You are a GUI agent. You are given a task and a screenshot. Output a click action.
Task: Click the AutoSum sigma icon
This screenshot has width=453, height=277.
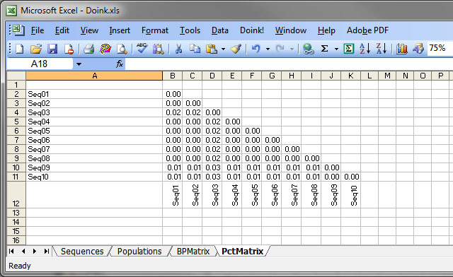pyautogui.click(x=325, y=49)
